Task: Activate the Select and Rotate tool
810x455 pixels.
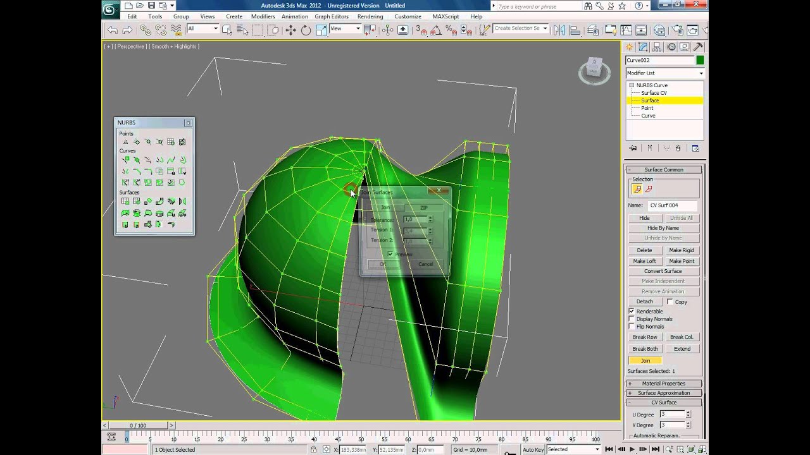Action: pyautogui.click(x=306, y=30)
